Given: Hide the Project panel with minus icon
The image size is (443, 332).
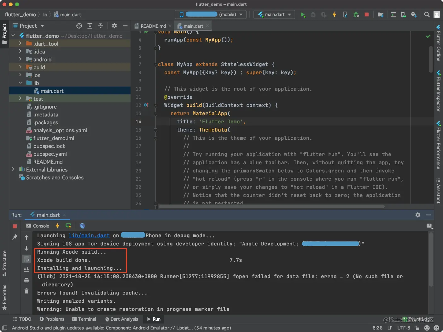Looking at the screenshot, I should pyautogui.click(x=125, y=26).
